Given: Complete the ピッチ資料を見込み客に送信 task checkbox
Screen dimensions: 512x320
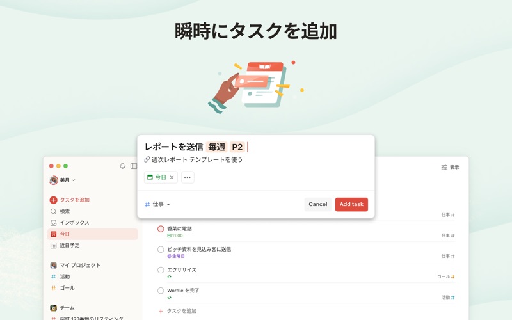Looking at the screenshot, I should 161,250.
